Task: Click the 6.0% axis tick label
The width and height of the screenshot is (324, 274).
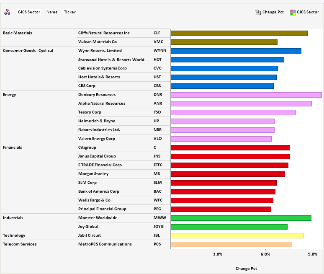Action: click(x=265, y=254)
